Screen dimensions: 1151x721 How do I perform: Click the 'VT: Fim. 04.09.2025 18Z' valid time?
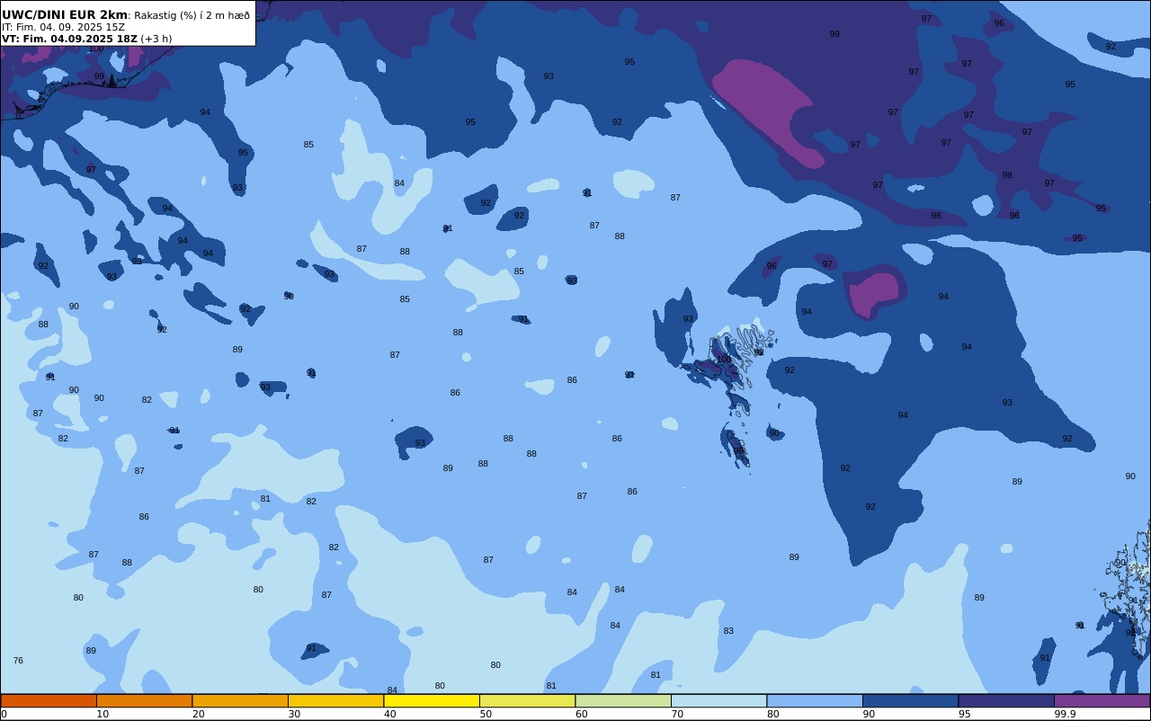coord(69,39)
